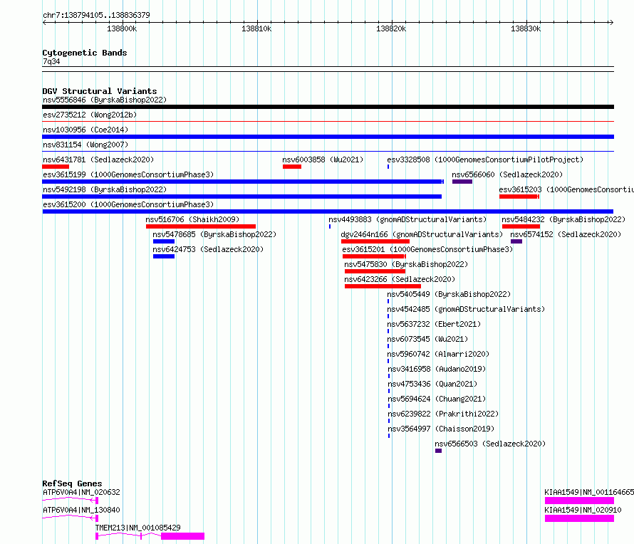Select red bar under nsv516706
The image size is (634, 544).
click(x=201, y=226)
